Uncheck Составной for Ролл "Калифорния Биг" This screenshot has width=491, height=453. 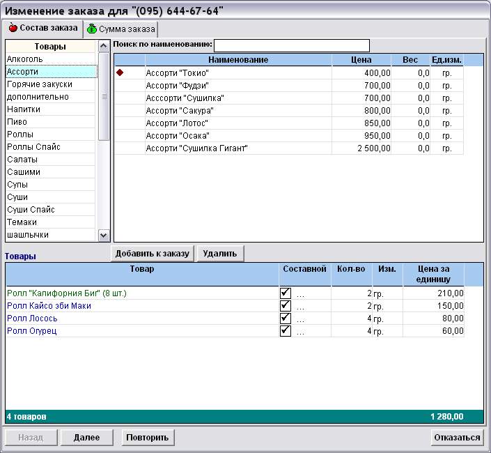[285, 293]
